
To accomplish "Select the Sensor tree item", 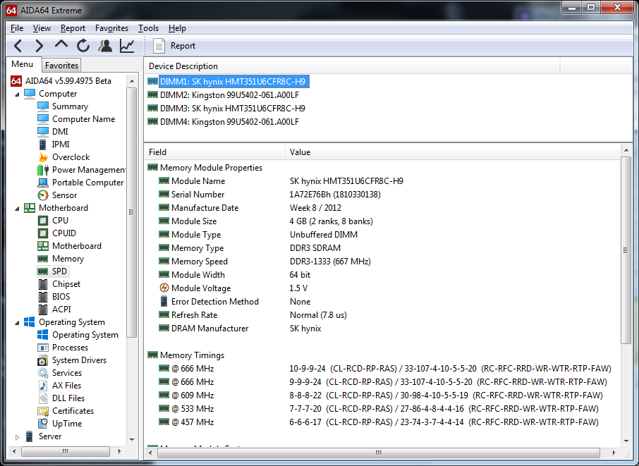I will coord(64,195).
